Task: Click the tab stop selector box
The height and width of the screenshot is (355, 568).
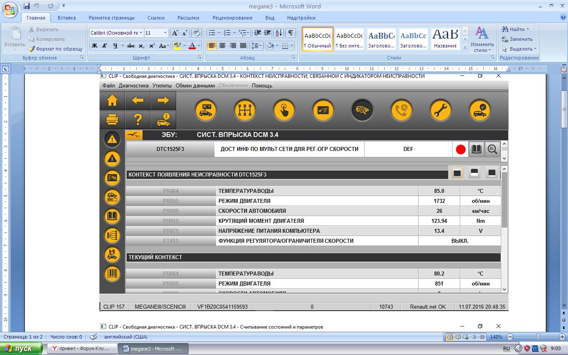Action: pyautogui.click(x=5, y=69)
